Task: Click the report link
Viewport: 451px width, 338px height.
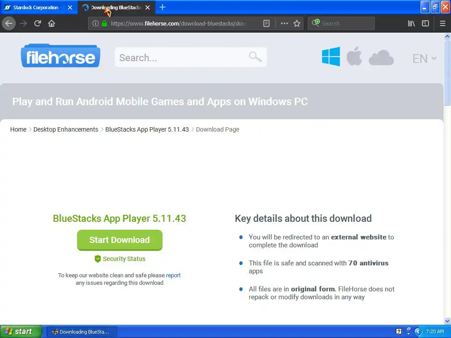Action: tap(173, 276)
